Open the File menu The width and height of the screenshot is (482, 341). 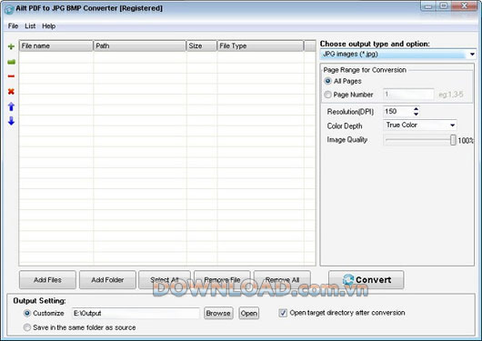tap(13, 26)
